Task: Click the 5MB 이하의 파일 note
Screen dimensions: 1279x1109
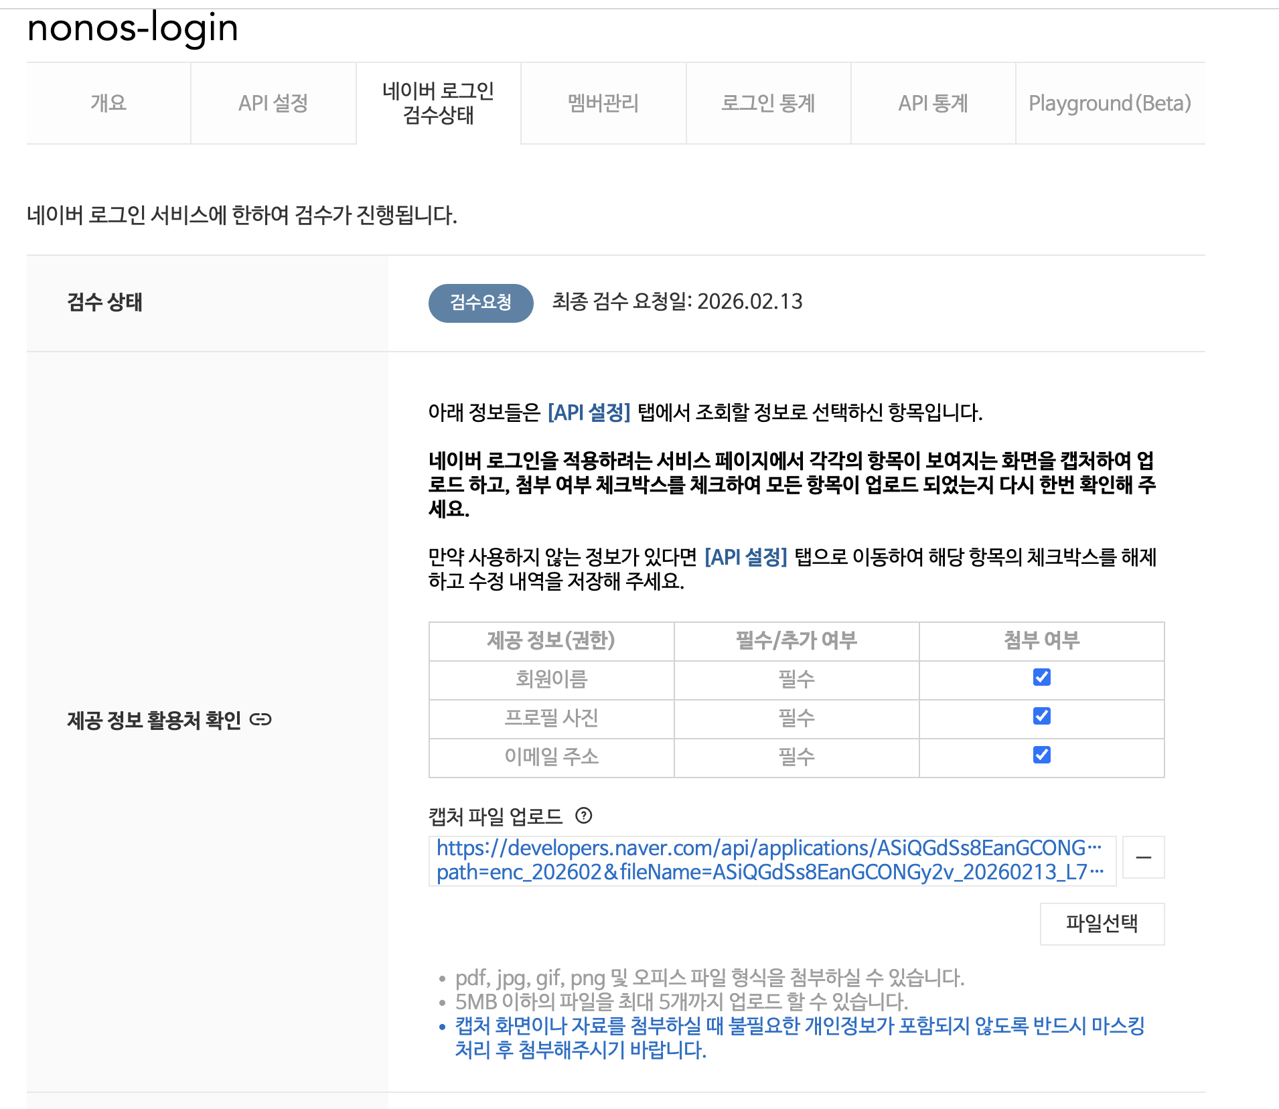Action: pos(682,1003)
